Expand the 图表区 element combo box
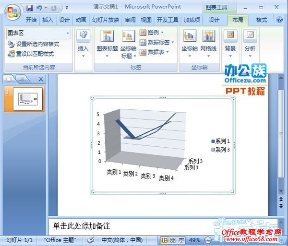 pyautogui.click(x=68, y=33)
